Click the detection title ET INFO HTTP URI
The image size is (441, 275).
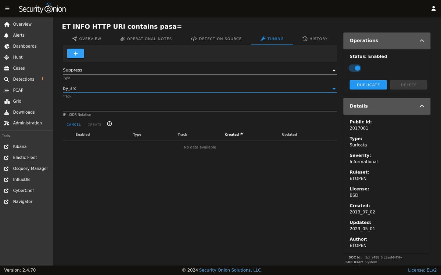pyautogui.click(x=122, y=27)
